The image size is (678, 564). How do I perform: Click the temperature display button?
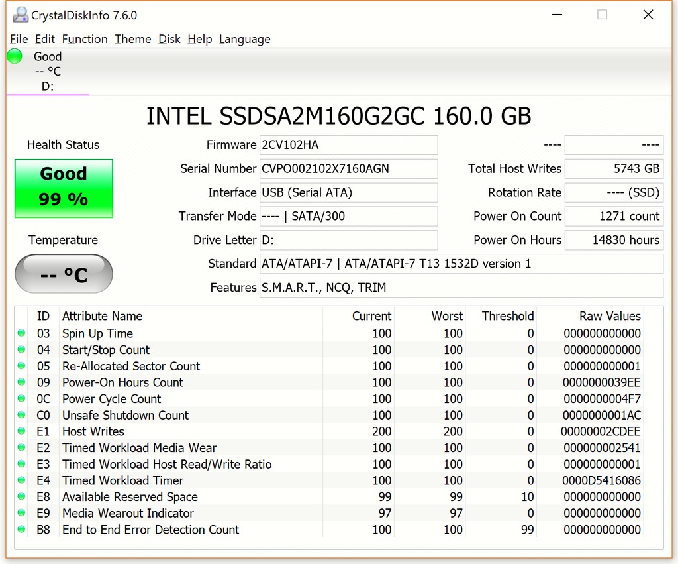pos(64,274)
